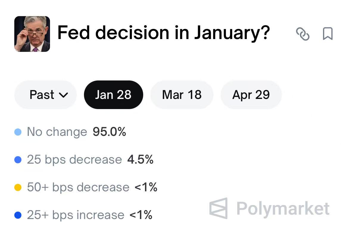
Task: Select the 50+ bps decrease outcome label
Action: [x=78, y=187]
